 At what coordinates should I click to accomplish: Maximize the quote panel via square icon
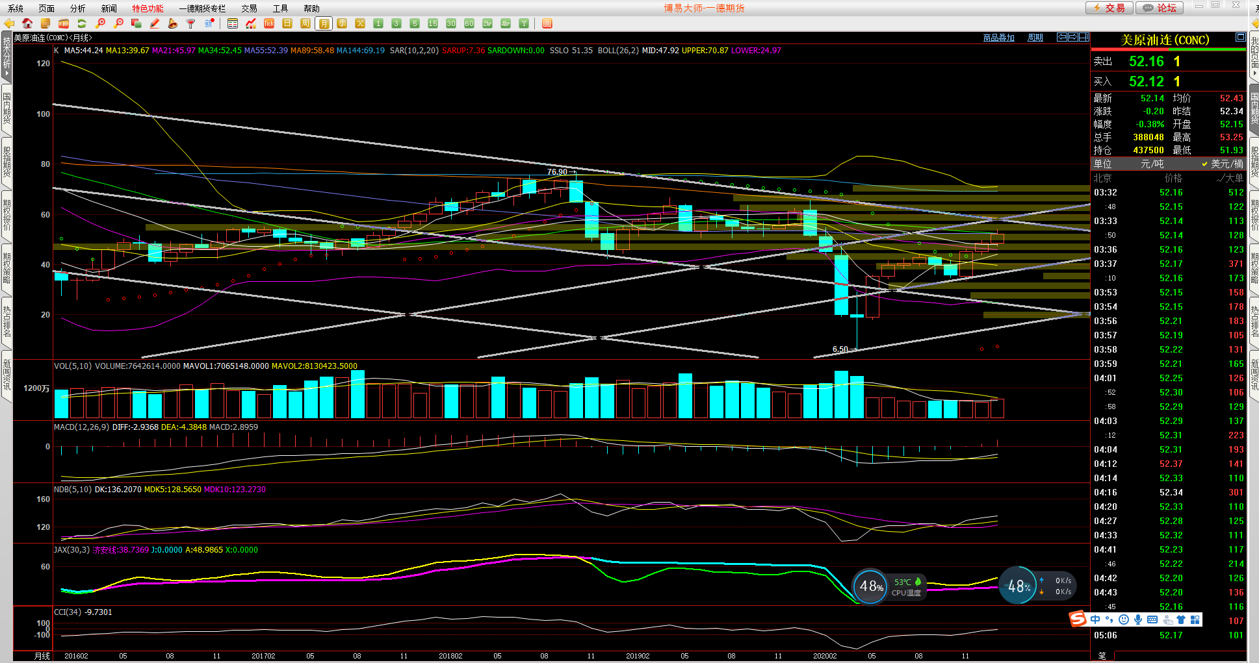point(1240,37)
